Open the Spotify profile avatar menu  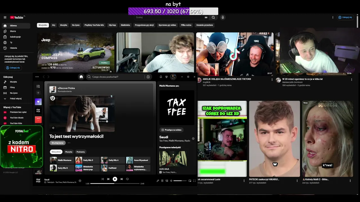(173, 77)
